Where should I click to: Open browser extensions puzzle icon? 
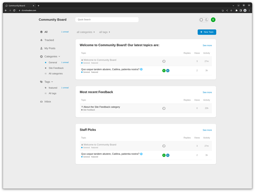[237, 10]
